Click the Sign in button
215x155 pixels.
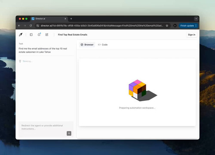pyautogui.click(x=191, y=35)
